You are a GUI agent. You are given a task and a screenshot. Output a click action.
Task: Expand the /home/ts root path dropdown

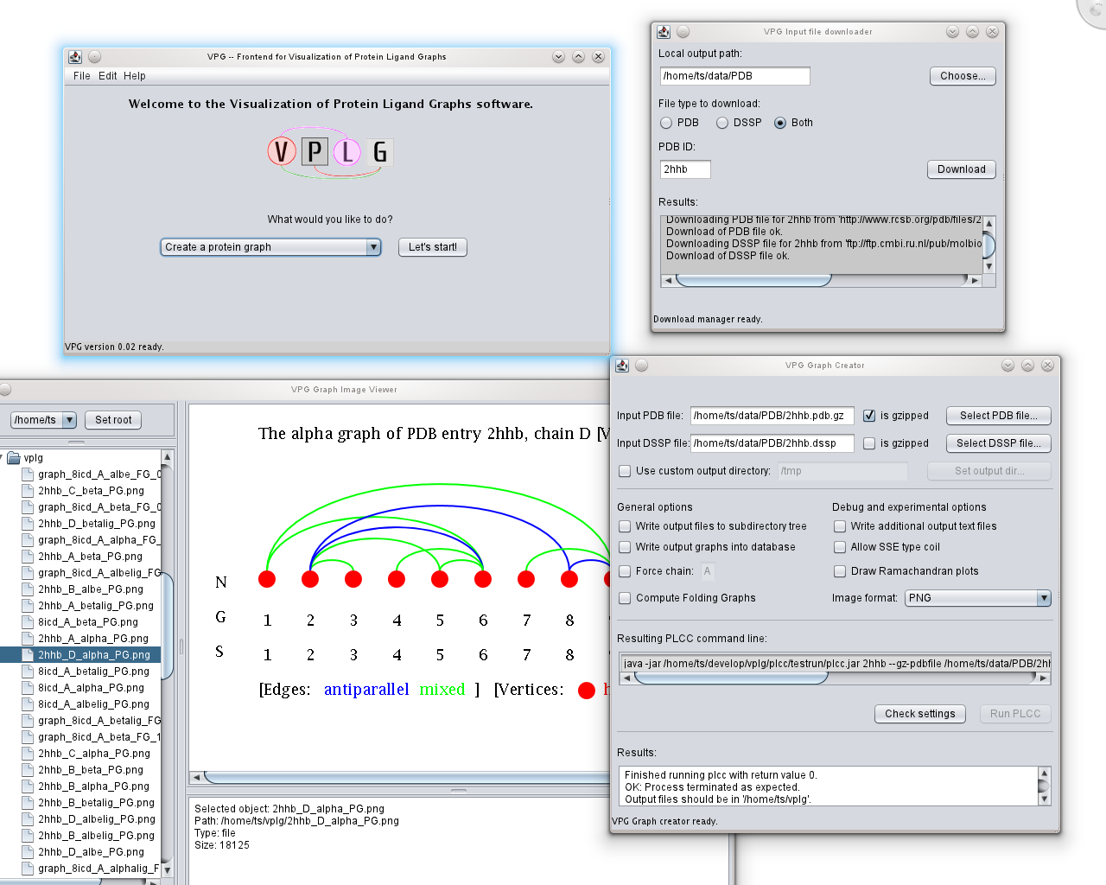pyautogui.click(x=69, y=420)
